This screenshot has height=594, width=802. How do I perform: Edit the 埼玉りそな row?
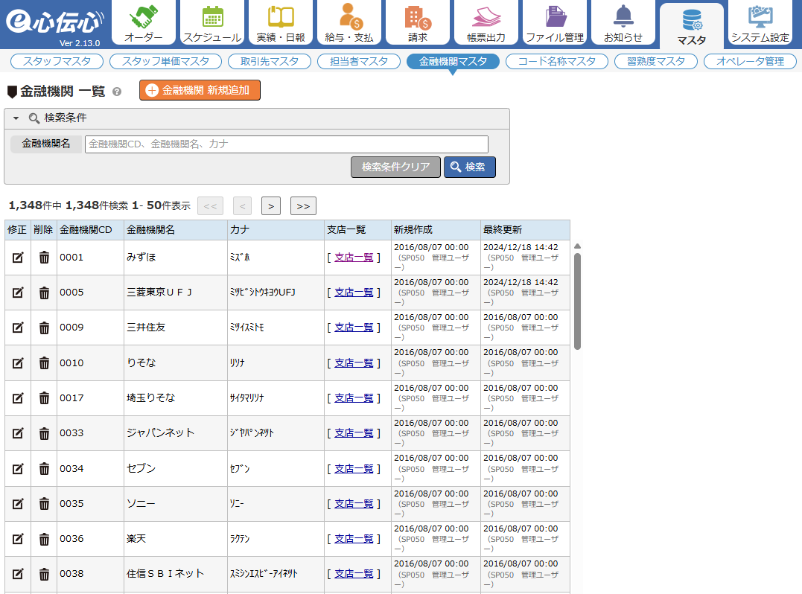[x=18, y=397]
